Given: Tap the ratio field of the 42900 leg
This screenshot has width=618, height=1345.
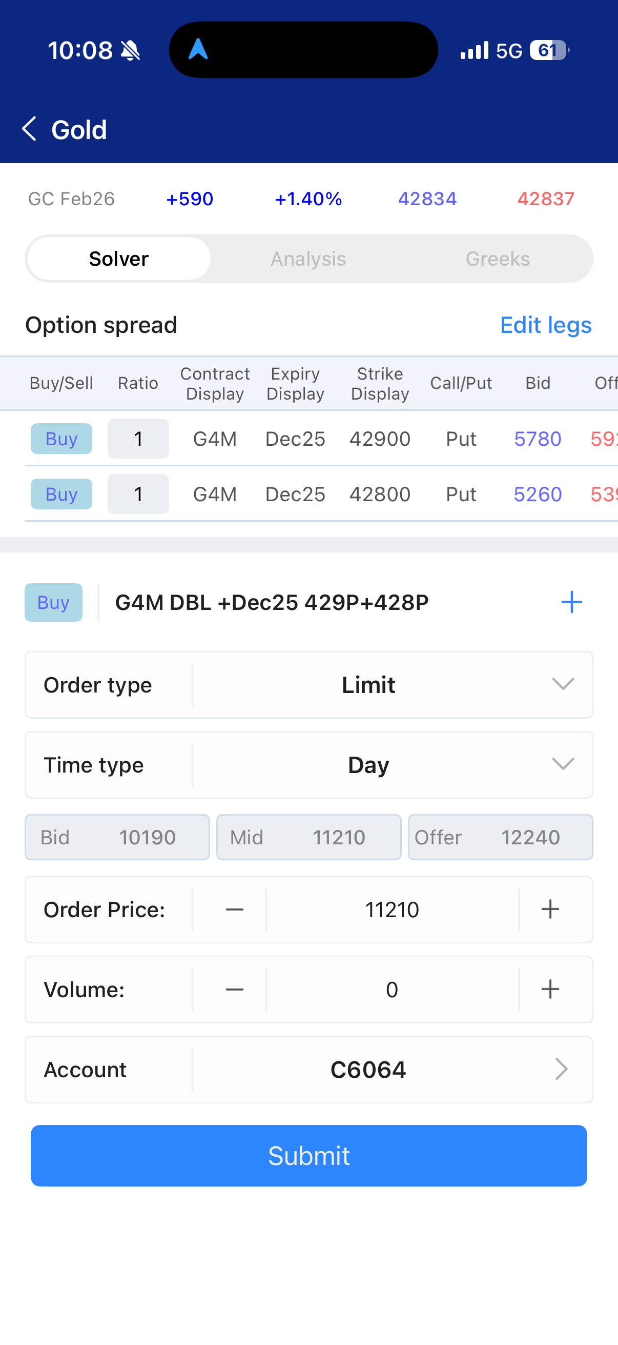Looking at the screenshot, I should 138,439.
